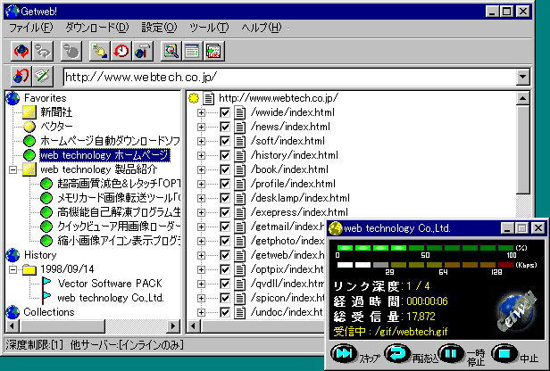Screen dimensions: 550x371
Task: Click the magnifying glass search icon
Action: point(171,51)
